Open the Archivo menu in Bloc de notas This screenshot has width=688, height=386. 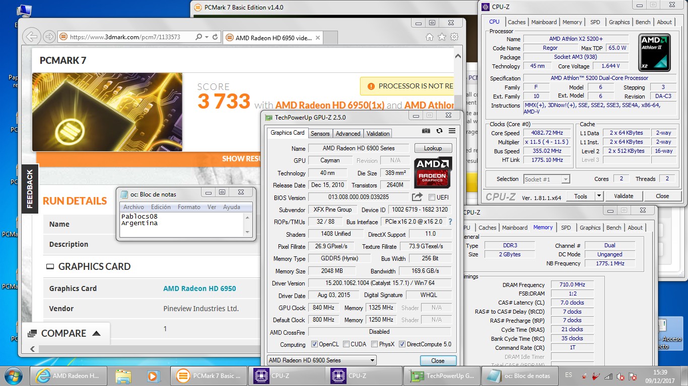click(x=133, y=207)
